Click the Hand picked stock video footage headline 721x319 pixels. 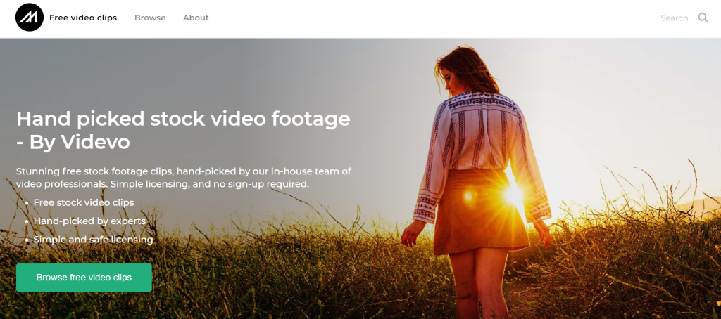click(x=183, y=131)
